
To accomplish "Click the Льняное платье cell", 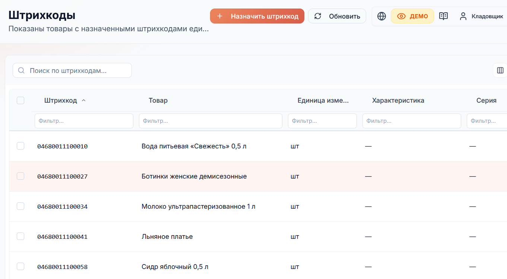I will [x=167, y=237].
